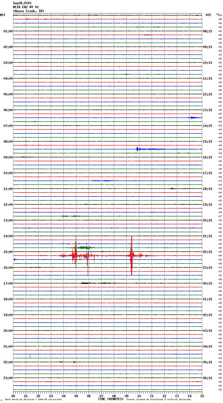This screenshot has height=403, width=223.
Task: Select the 16:00 MST row label
Action: tap(8, 268)
